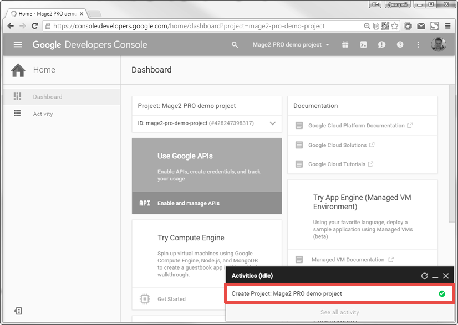The image size is (458, 325).
Task: Click the address bar URL
Action: pos(189,26)
